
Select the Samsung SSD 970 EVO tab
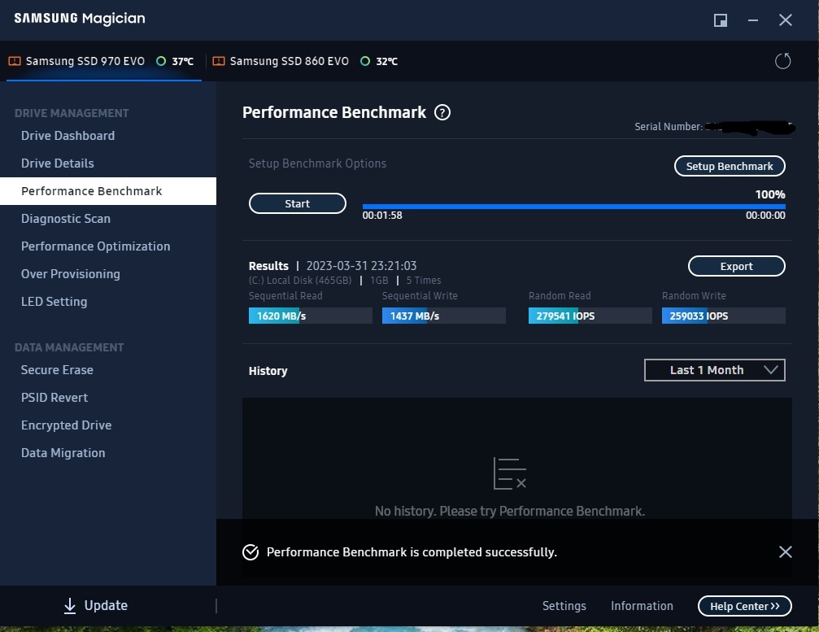click(104, 61)
